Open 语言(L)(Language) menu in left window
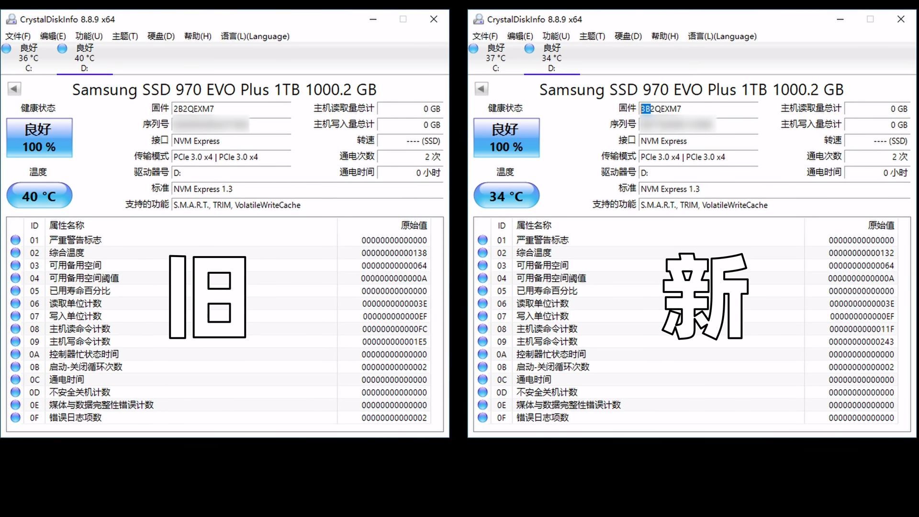The height and width of the screenshot is (517, 919). pyautogui.click(x=255, y=36)
